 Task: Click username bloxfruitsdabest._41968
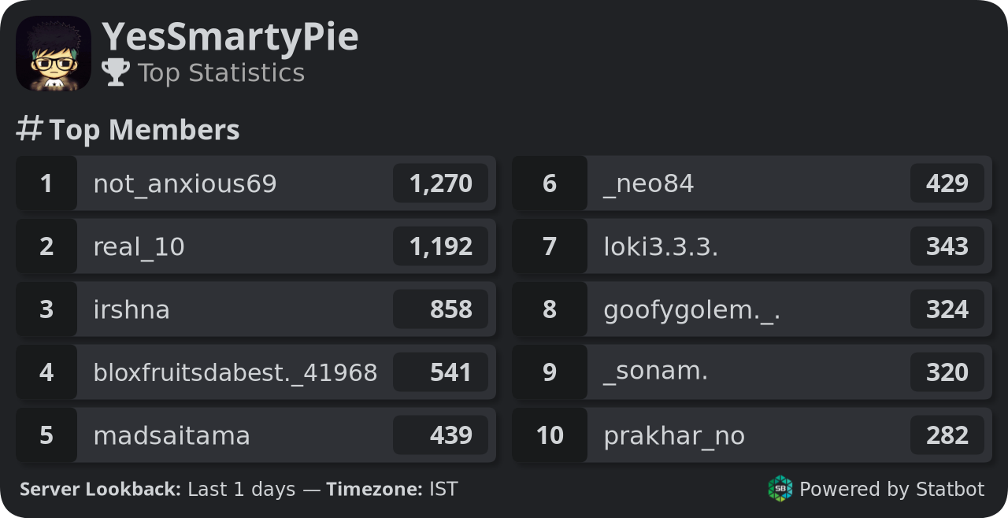[235, 372]
